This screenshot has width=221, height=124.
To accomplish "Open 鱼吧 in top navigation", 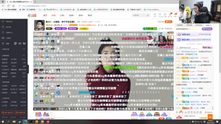I will pyautogui.click(x=90, y=15).
